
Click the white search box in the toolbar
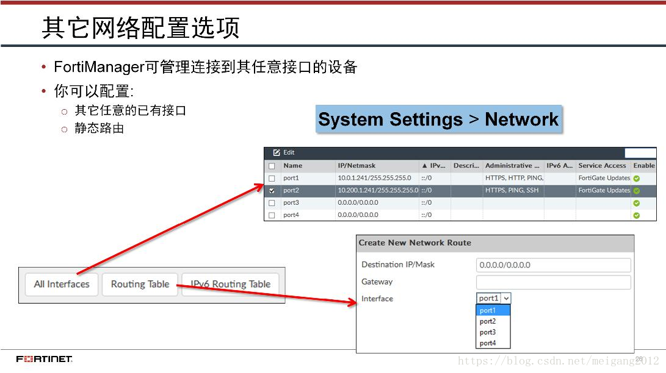tap(640, 152)
